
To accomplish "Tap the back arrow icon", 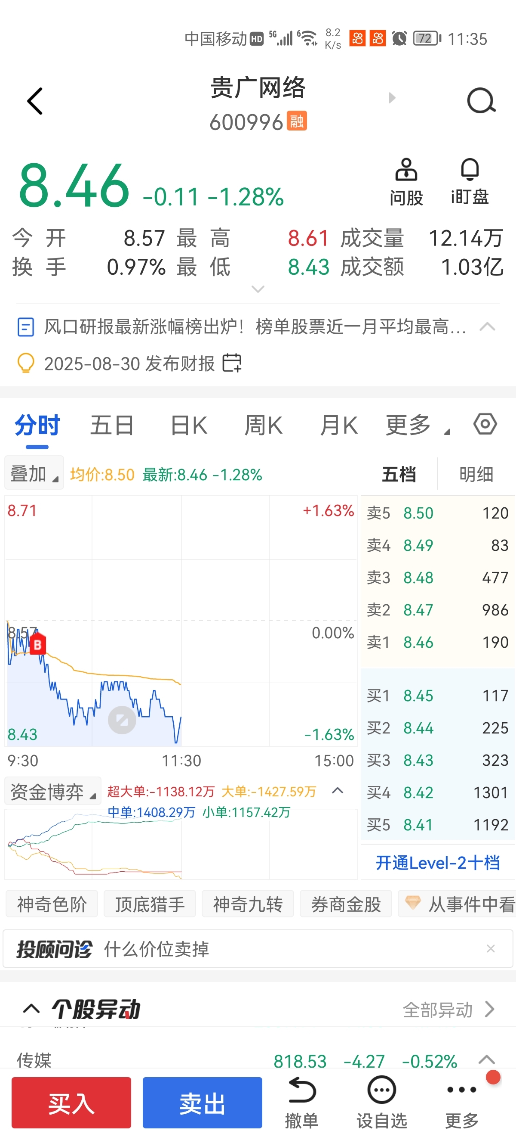I will pyautogui.click(x=35, y=101).
